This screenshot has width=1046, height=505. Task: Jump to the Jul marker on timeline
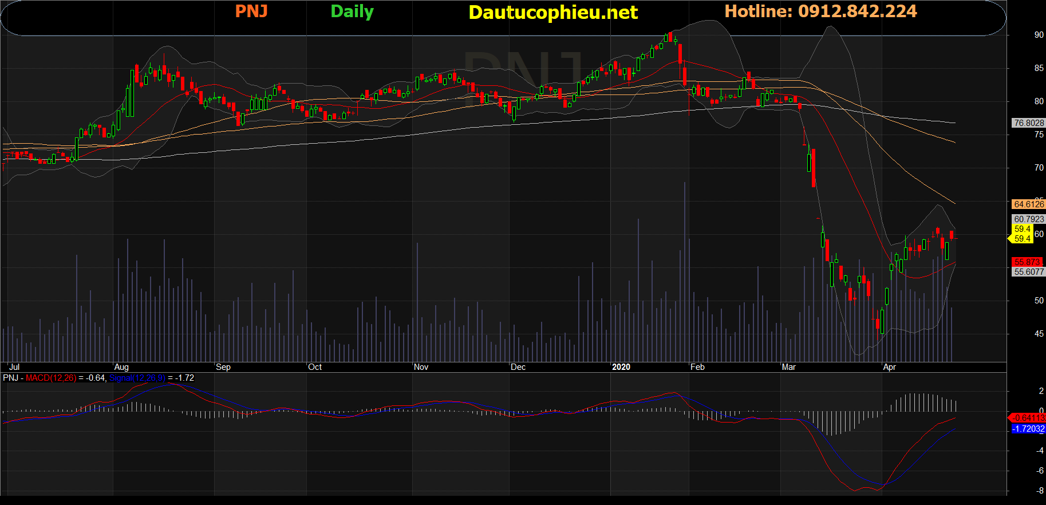tap(14, 367)
